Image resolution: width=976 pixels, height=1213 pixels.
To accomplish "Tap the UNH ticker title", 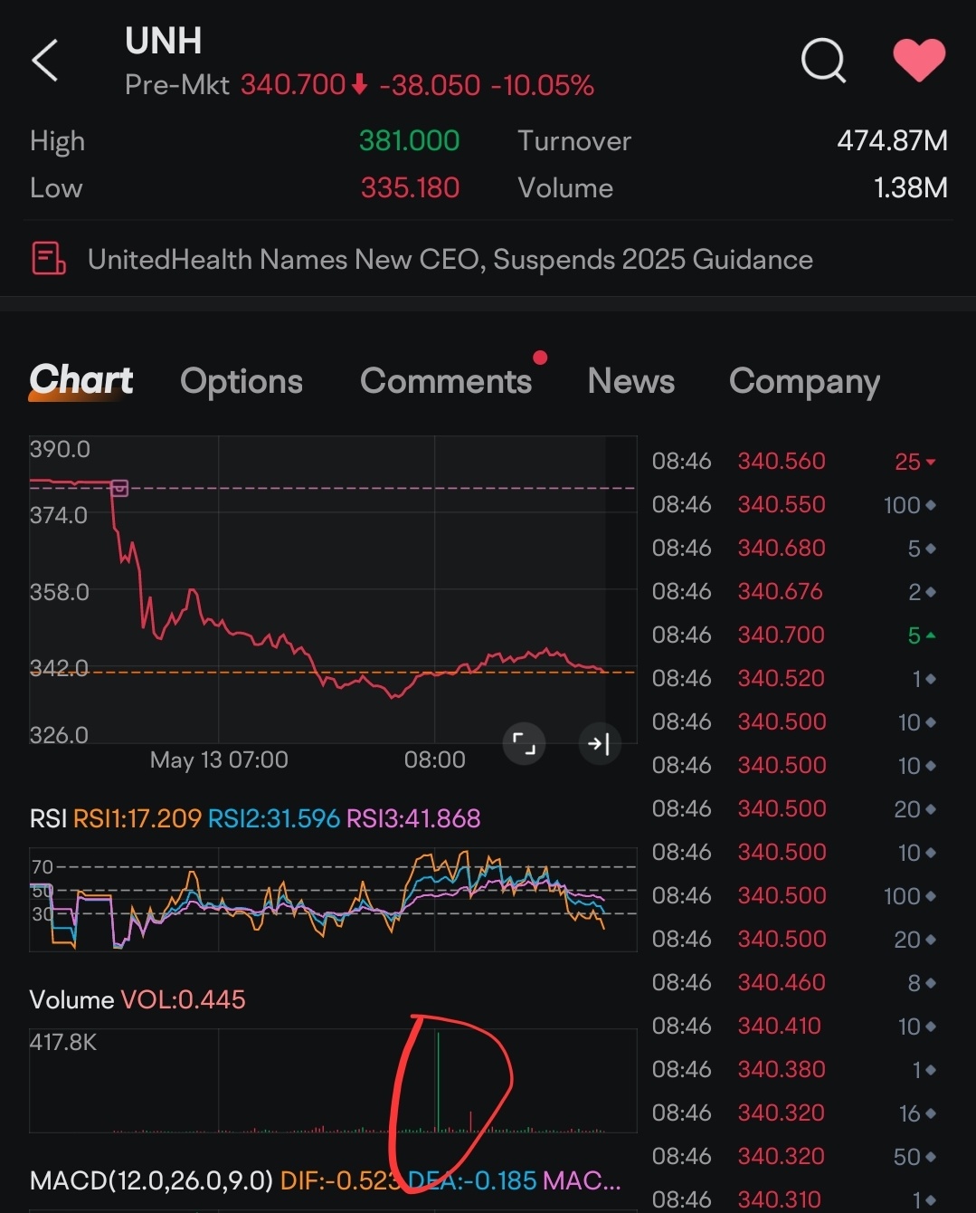I will [163, 41].
